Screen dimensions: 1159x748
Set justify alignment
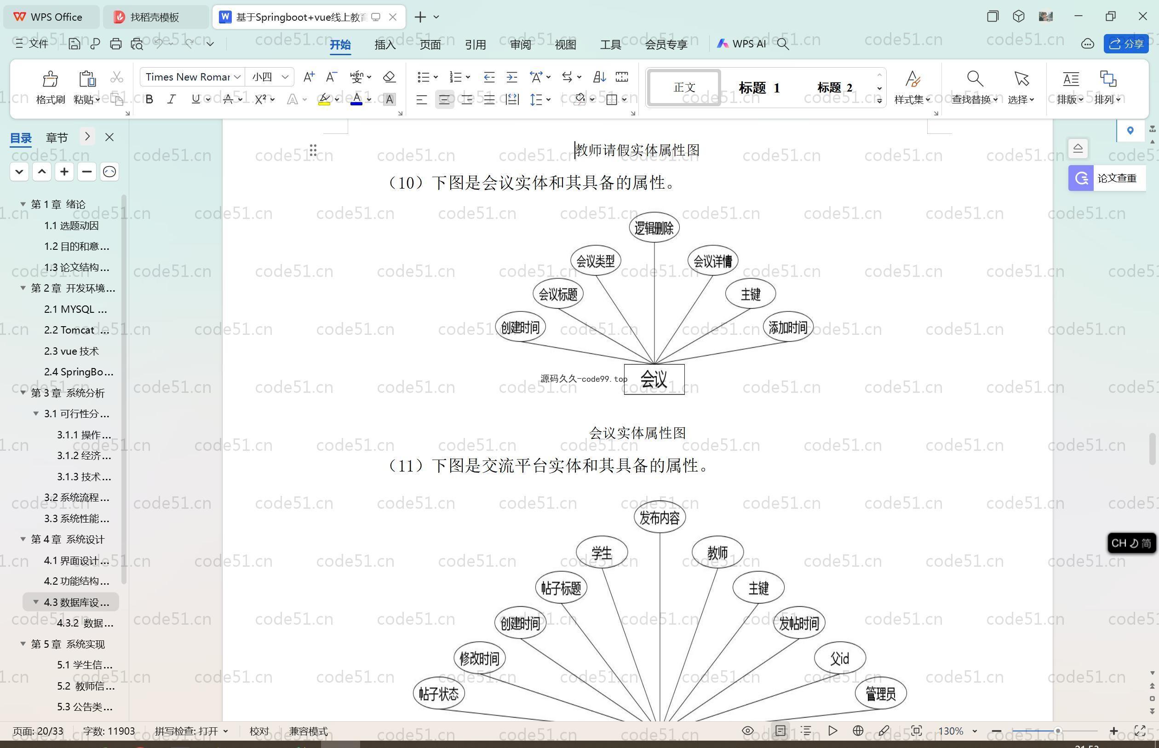tap(489, 99)
